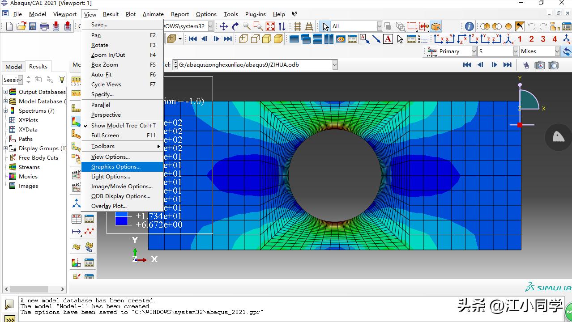Expand the Output Databases tree node

6,92
